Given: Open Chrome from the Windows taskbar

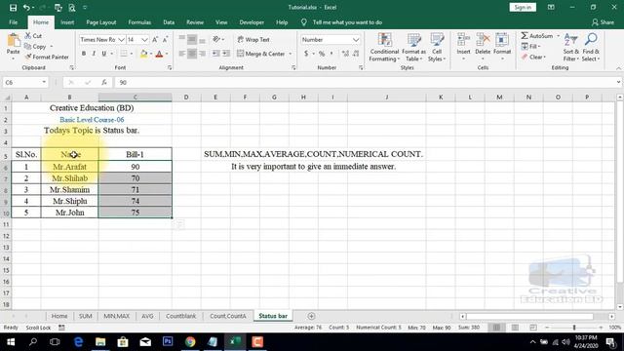Looking at the screenshot, I should click(190, 342).
